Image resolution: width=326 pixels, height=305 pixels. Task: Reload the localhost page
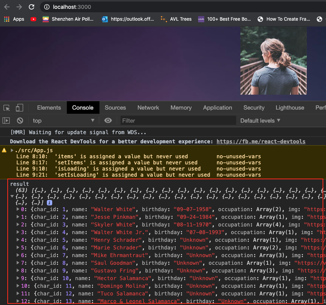point(31,7)
